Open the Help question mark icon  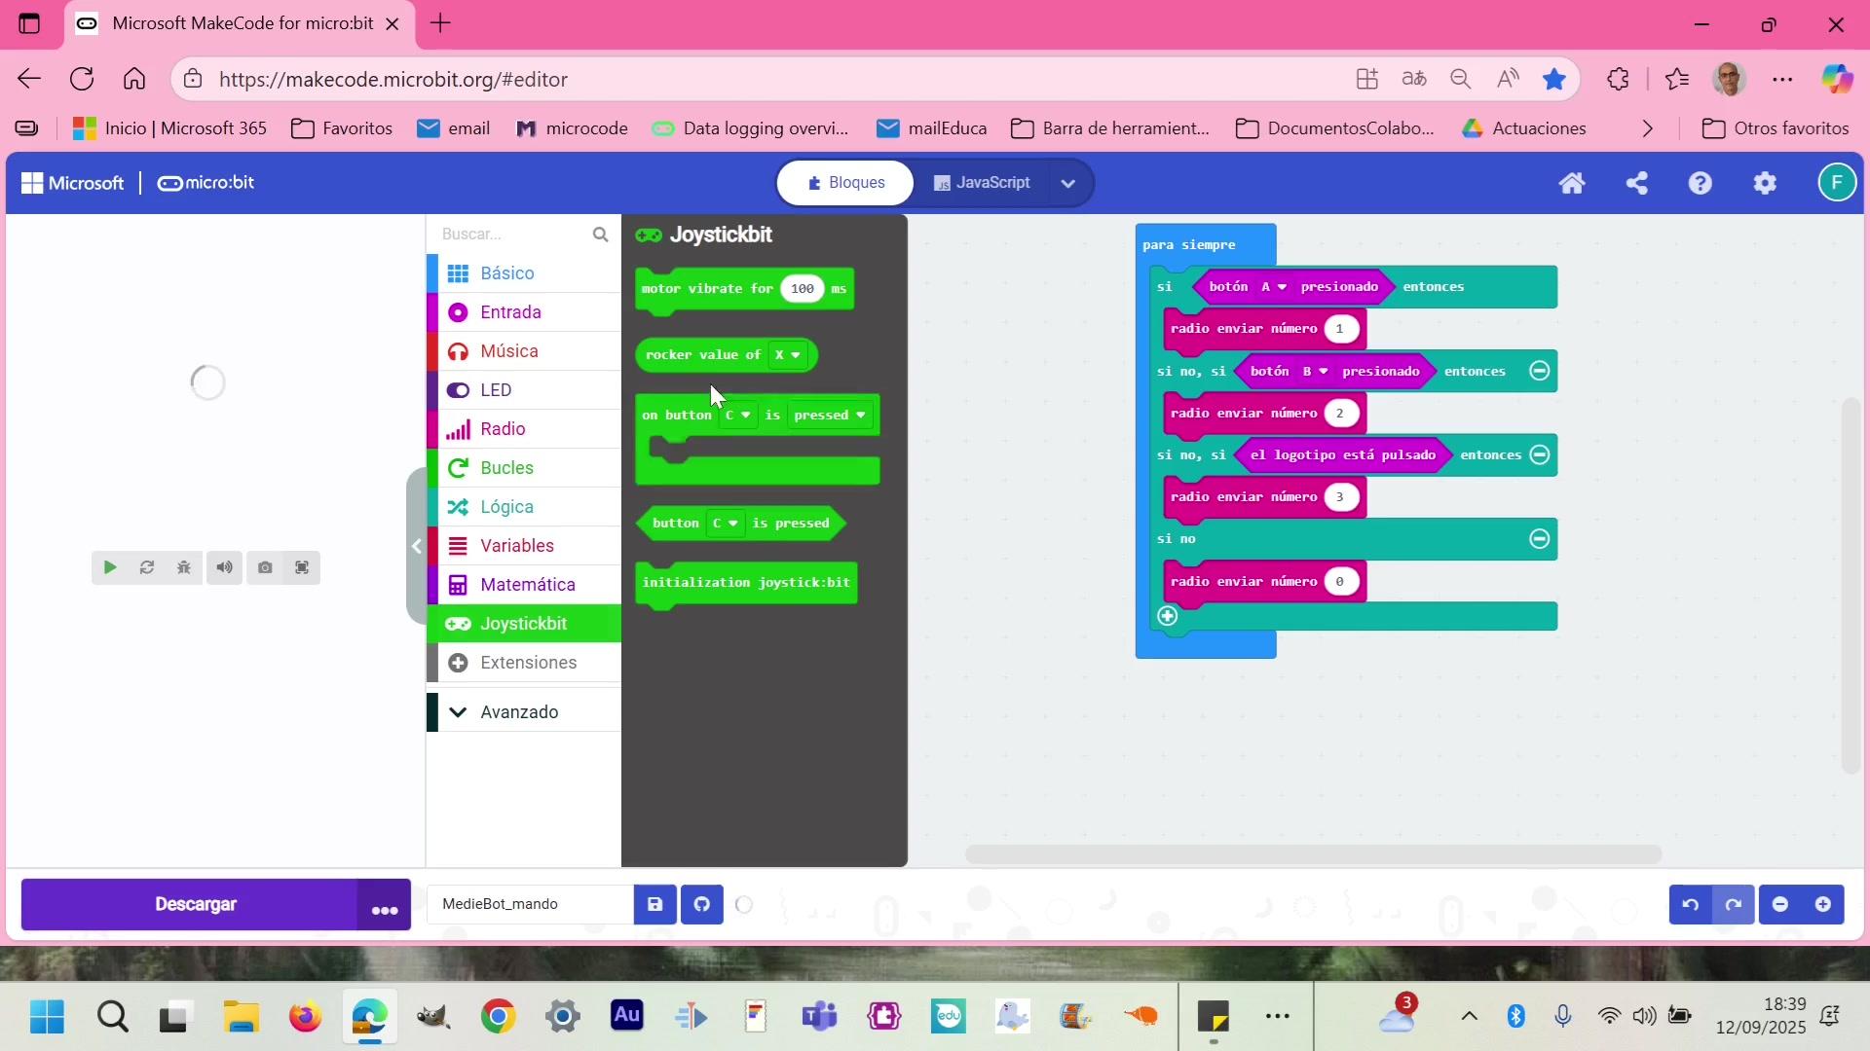tap(1701, 183)
